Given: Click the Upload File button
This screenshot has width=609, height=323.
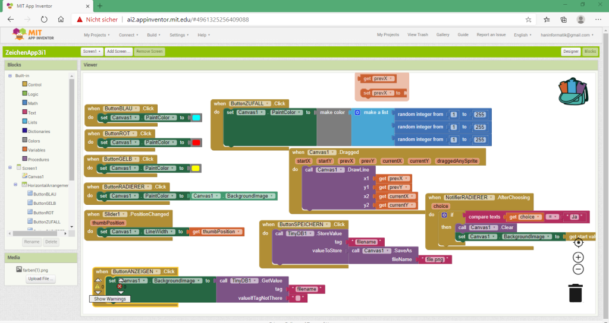Looking at the screenshot, I should point(40,279).
